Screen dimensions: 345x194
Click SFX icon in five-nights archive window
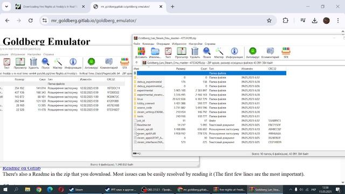pyautogui.click(x=125, y=64)
